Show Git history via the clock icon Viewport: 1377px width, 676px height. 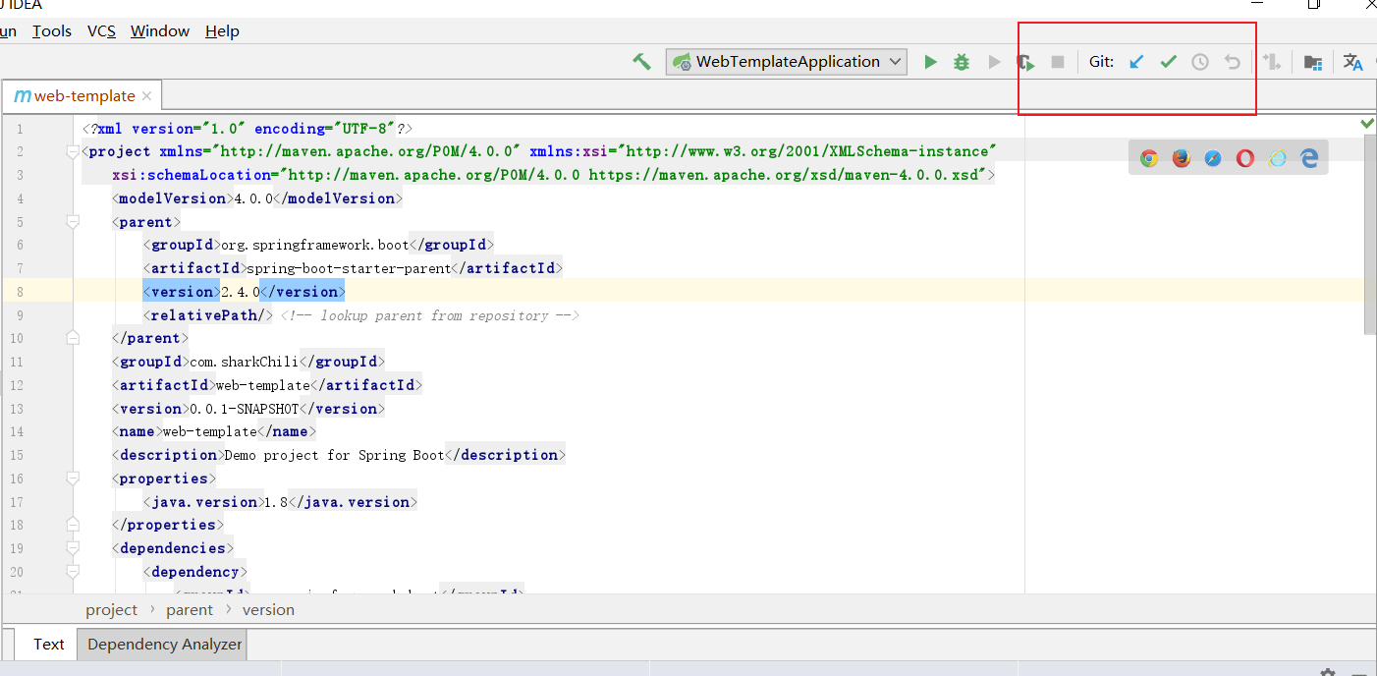point(1200,62)
